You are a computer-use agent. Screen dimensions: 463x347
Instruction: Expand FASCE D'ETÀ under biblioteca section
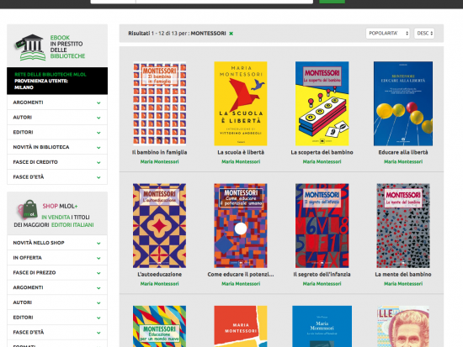point(57,177)
